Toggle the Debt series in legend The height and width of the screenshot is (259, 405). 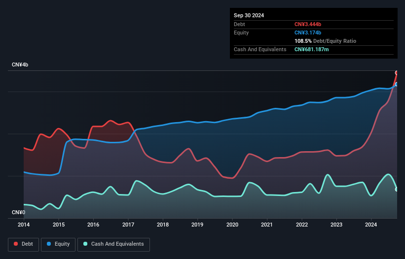(24, 244)
